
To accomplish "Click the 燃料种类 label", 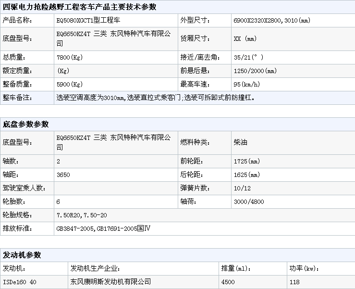I will pos(195,142).
